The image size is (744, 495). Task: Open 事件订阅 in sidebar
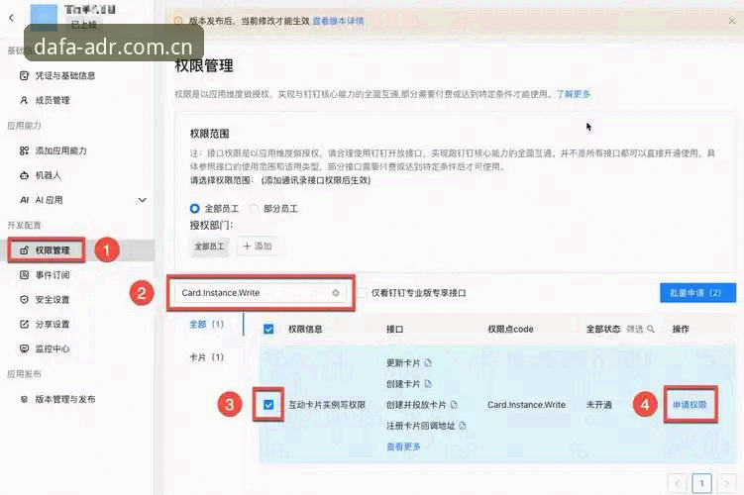pyautogui.click(x=45, y=274)
